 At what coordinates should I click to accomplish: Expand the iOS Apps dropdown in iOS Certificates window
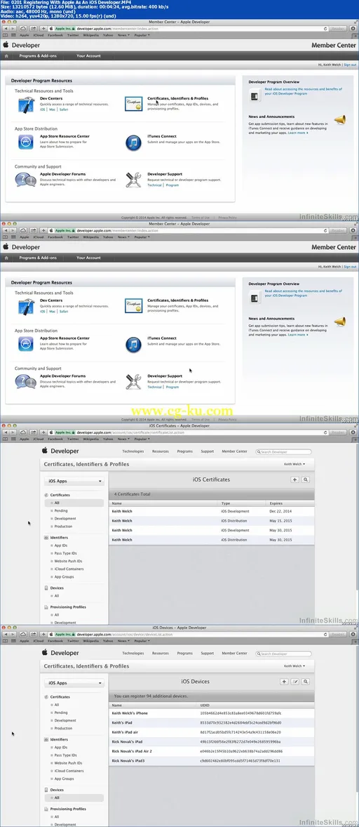(x=74, y=481)
